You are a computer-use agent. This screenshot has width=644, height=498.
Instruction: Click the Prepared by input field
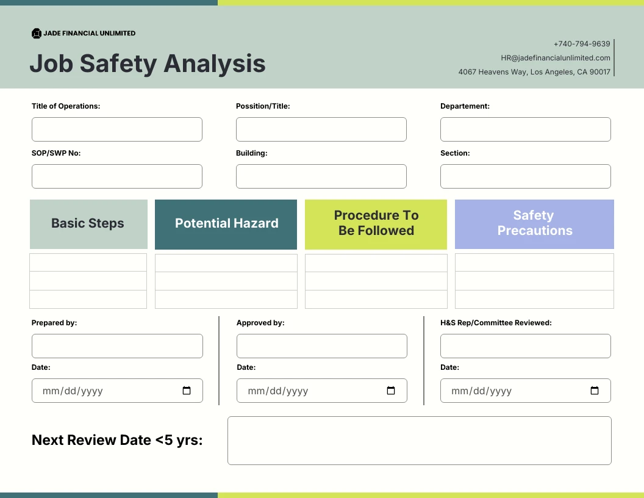tap(116, 345)
